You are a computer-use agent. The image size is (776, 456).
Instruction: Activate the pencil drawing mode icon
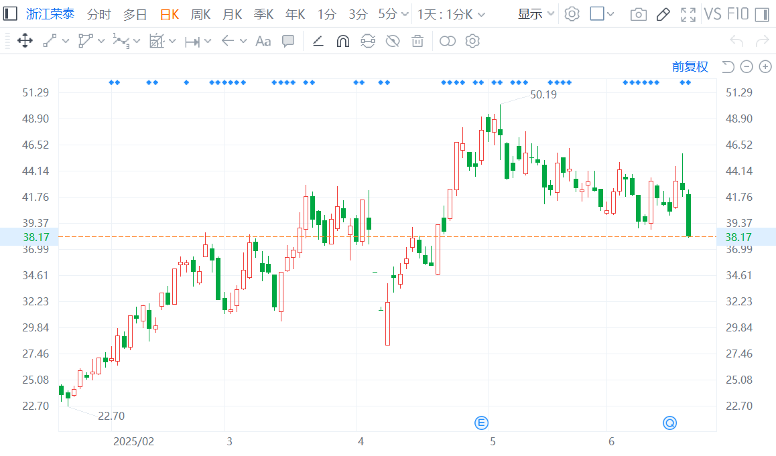click(663, 14)
